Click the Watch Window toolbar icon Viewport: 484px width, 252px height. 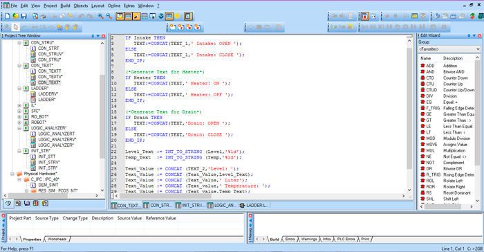coord(153,16)
